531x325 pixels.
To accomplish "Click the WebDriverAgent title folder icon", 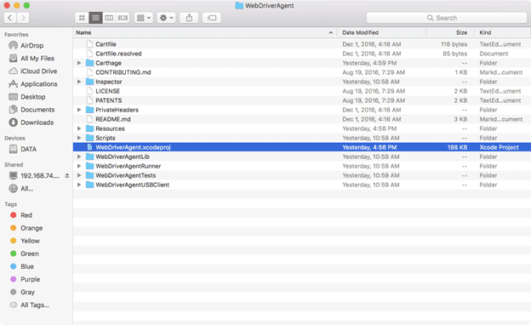I will click(x=239, y=5).
